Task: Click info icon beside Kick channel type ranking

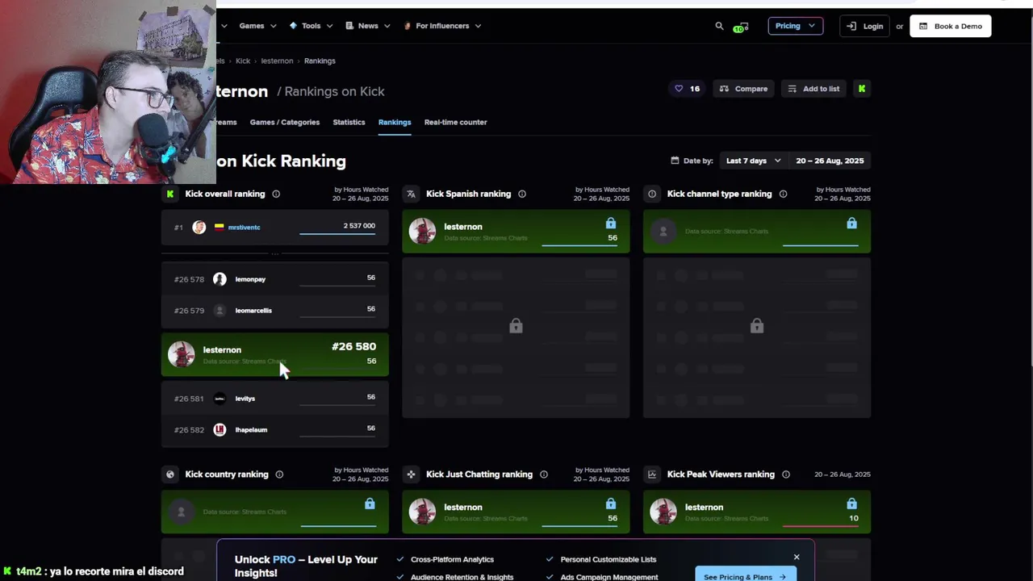Action: click(x=783, y=194)
